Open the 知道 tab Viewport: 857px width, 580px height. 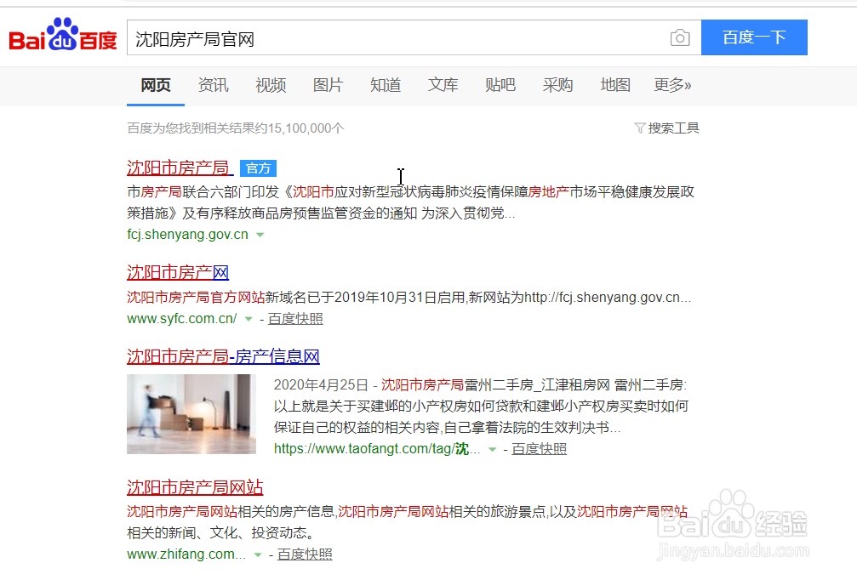386,85
